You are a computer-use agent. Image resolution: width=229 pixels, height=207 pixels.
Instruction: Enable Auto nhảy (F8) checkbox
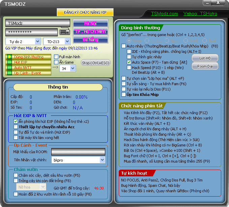(123, 46)
